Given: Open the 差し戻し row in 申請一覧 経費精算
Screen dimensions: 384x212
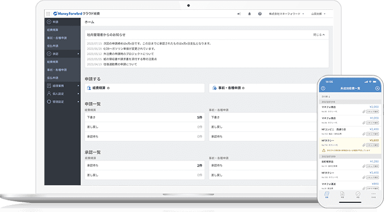Looking at the screenshot, I should point(144,127).
